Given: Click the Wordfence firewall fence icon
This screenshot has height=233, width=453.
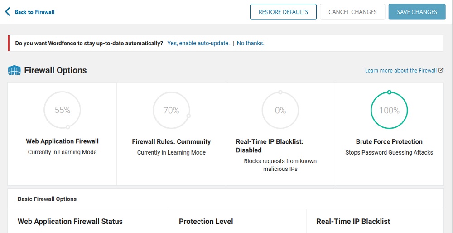Looking at the screenshot, I should (x=14, y=70).
